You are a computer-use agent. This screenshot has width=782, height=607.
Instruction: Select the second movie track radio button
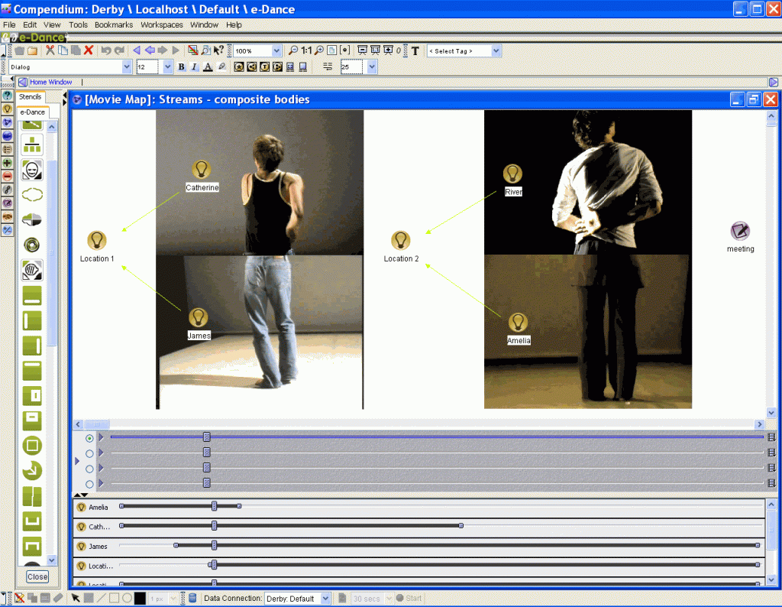[x=89, y=453]
